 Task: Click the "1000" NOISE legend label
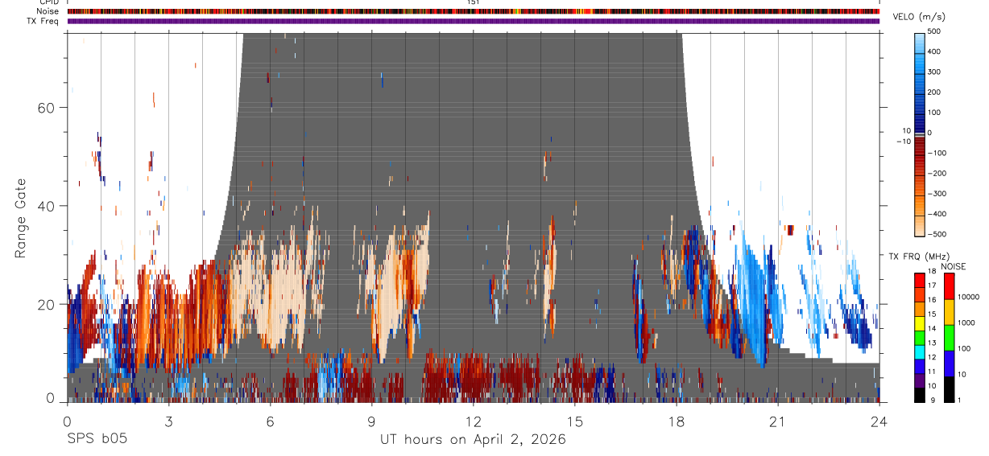966,322
